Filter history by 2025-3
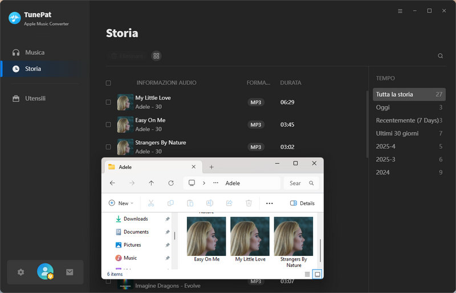The height and width of the screenshot is (293, 456). (x=409, y=160)
